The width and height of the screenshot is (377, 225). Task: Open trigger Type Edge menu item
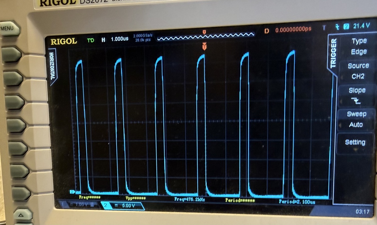[358, 46]
